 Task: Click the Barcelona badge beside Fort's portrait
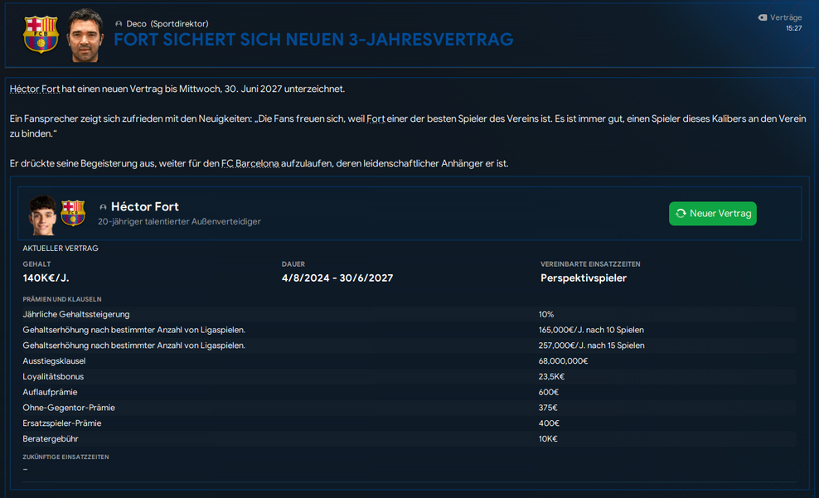click(x=73, y=213)
